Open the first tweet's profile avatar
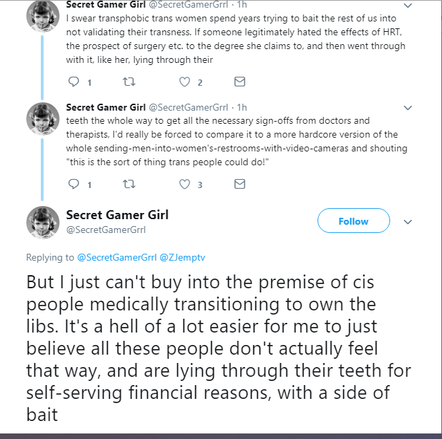This screenshot has width=442, height=439. [43, 16]
